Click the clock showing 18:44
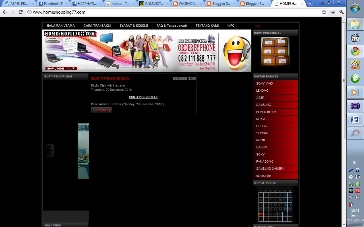Image resolution: width=364 pixels, height=227 pixels. (x=355, y=211)
